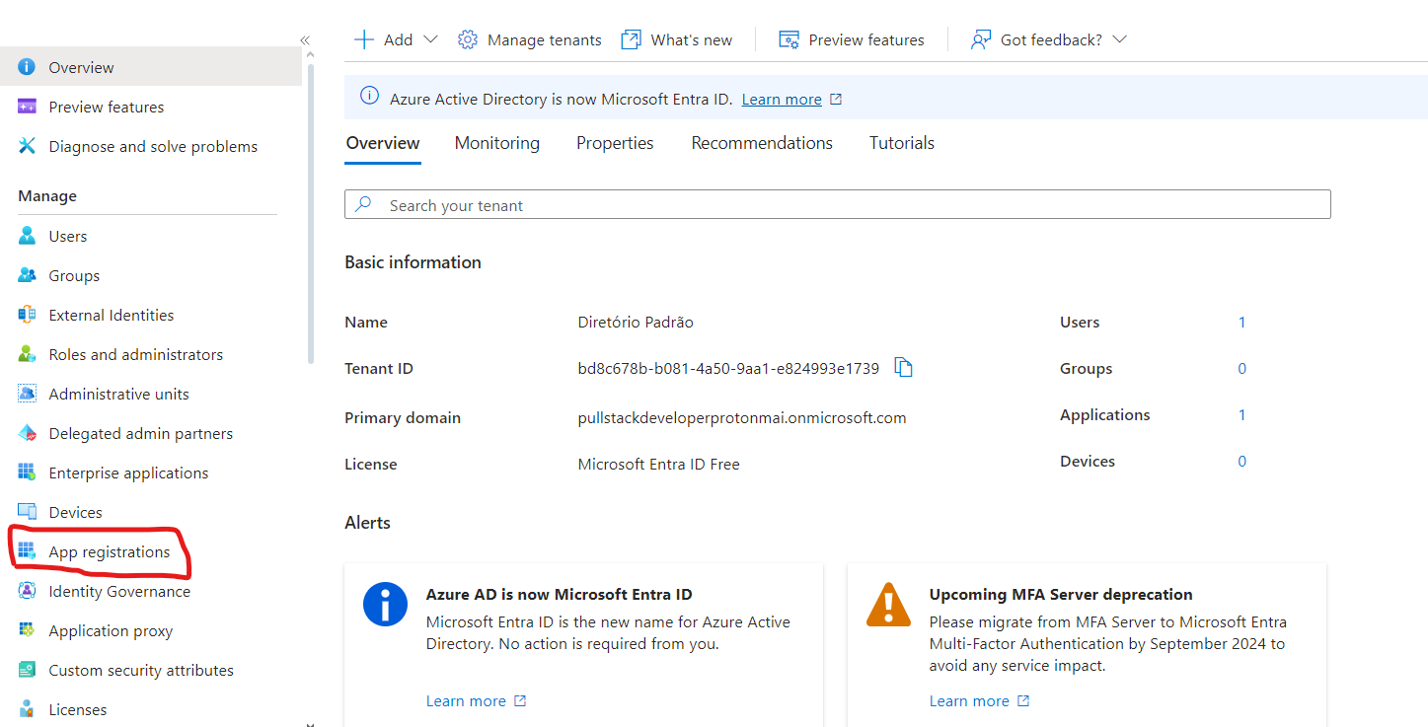The image size is (1428, 727).
Task: Expand the Got feedback dropdown chevron
Action: pyautogui.click(x=1119, y=39)
